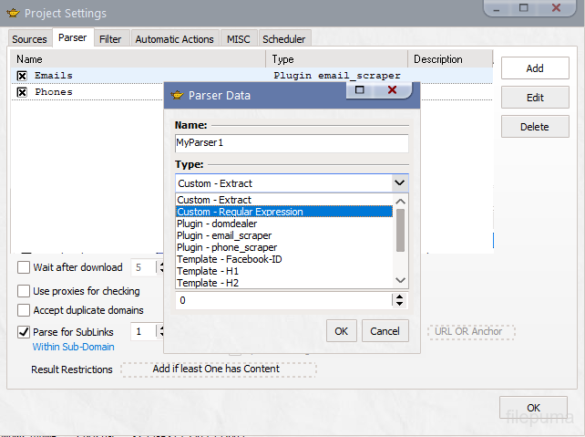Click the Name field containing MyParser1
This screenshot has width=585, height=437.
[291, 143]
